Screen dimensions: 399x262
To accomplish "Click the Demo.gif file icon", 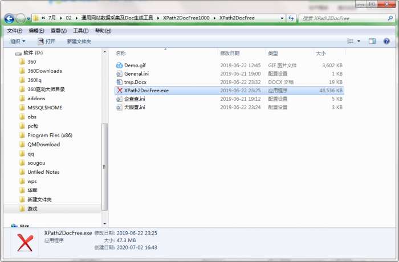I will pyautogui.click(x=119, y=65).
